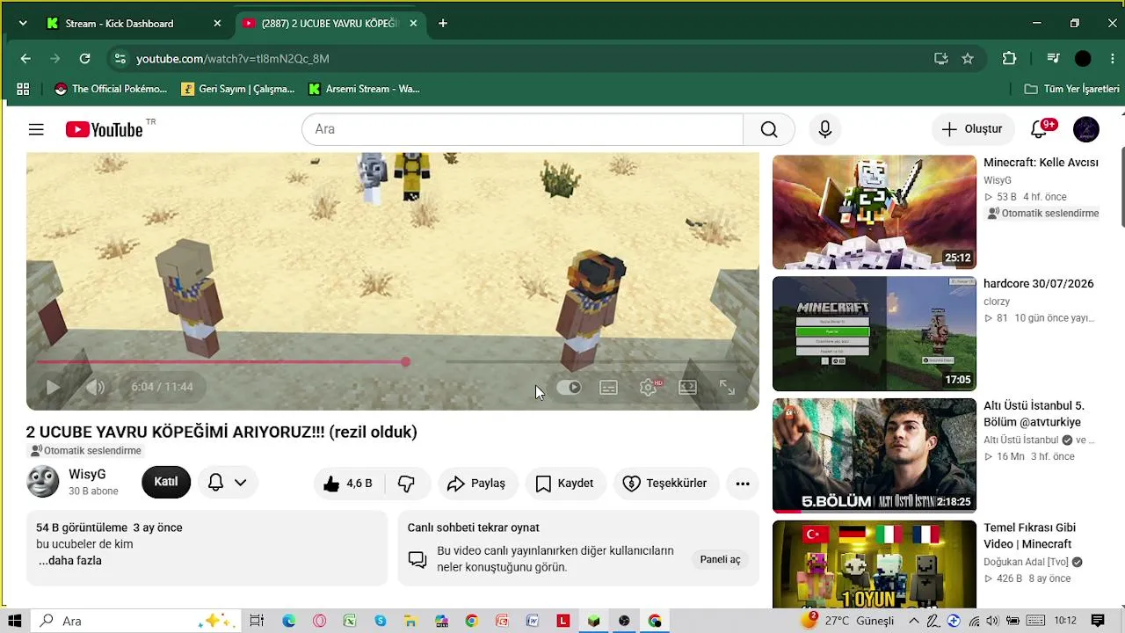Close the 'Stream - Kick Dashboard' tab
The image size is (1125, 633).
(217, 24)
